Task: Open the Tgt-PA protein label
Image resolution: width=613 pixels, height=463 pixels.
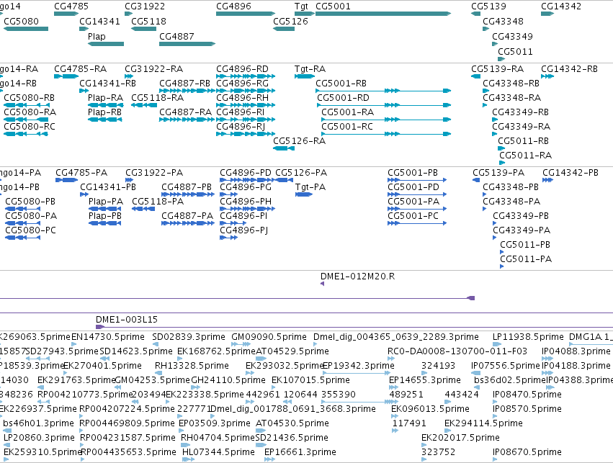Action: pyautogui.click(x=310, y=187)
